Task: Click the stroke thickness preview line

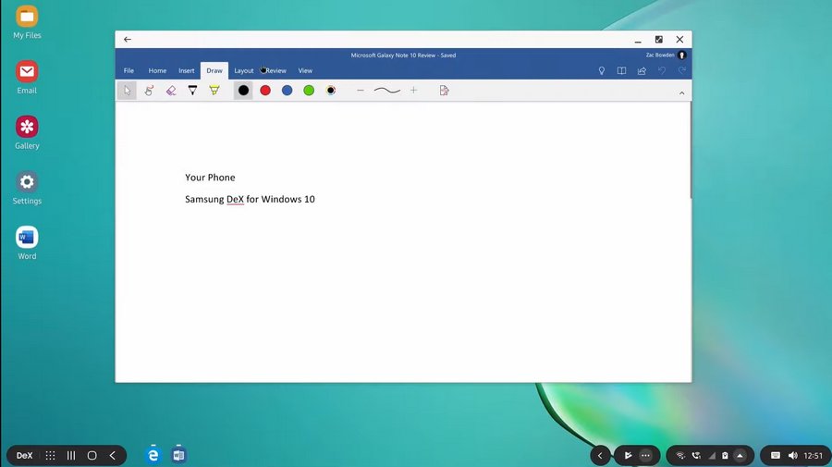Action: 386,91
